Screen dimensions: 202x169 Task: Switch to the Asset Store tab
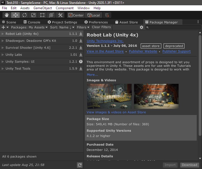(x=126, y=22)
